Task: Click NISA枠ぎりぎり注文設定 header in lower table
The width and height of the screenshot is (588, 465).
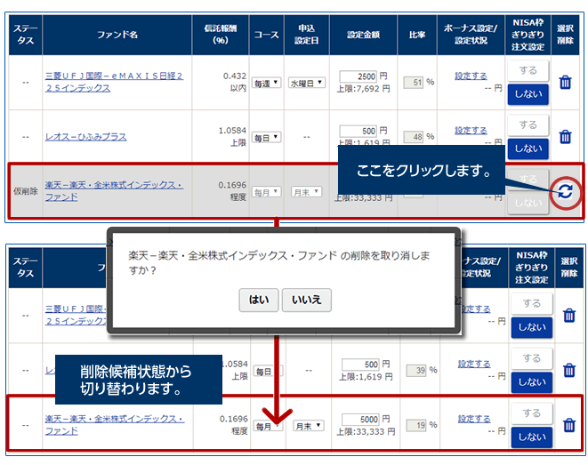Action: coord(532,267)
